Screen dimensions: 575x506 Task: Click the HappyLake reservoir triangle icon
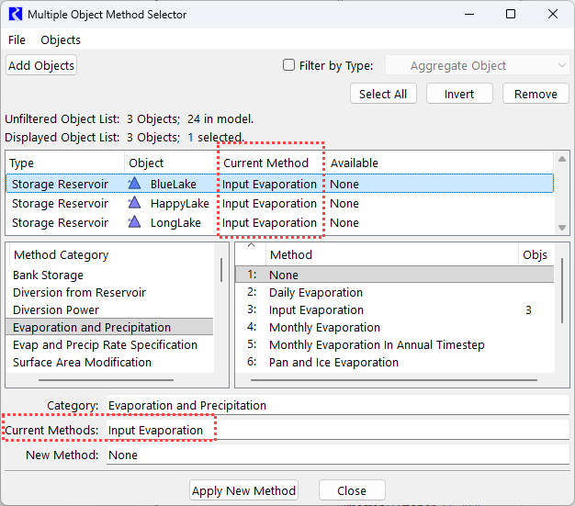point(135,203)
